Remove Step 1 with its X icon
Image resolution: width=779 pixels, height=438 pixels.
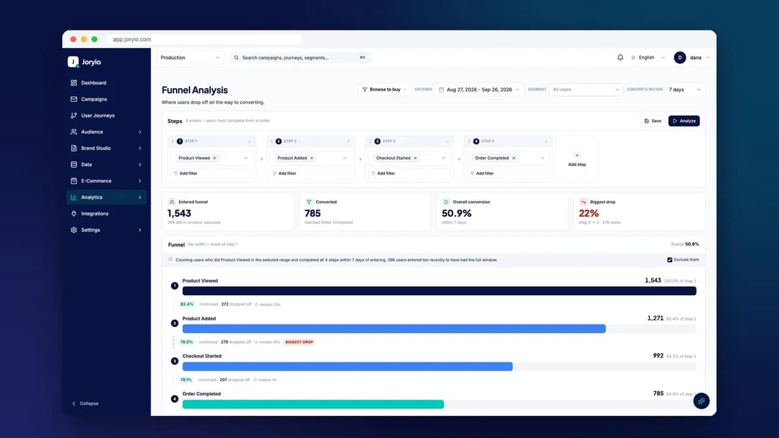[x=249, y=141]
